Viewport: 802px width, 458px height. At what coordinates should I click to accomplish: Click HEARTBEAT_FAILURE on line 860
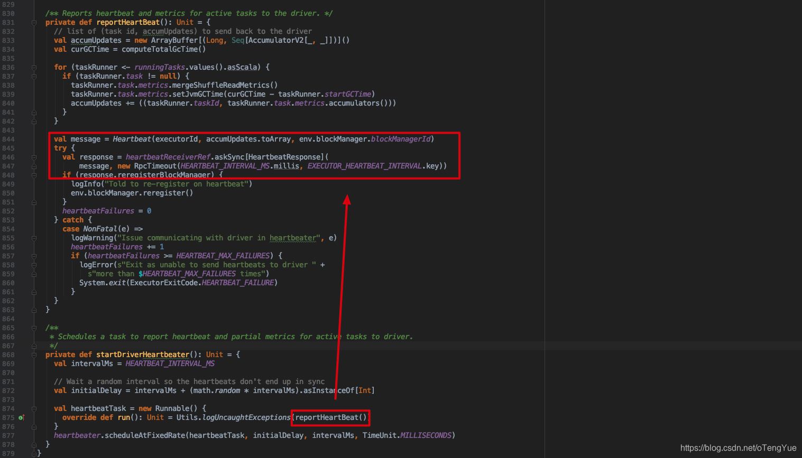point(238,283)
